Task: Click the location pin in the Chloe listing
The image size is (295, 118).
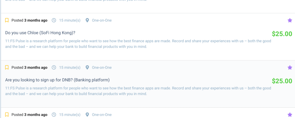Action: pyautogui.click(x=87, y=20)
